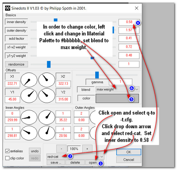Expand the red-cat preset dropdown

pos(102,157)
